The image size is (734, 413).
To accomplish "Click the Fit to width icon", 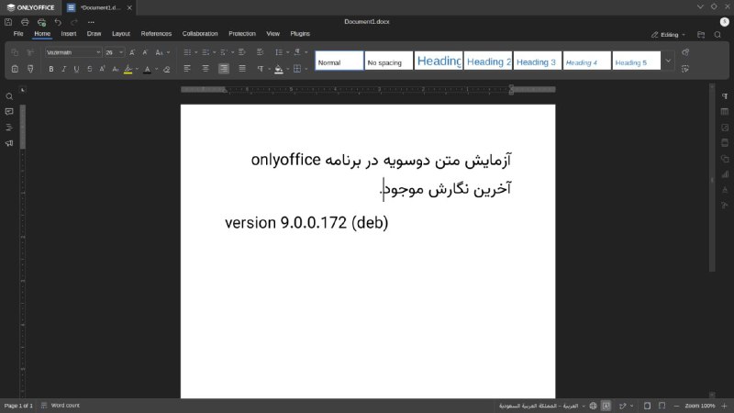I will point(662,406).
